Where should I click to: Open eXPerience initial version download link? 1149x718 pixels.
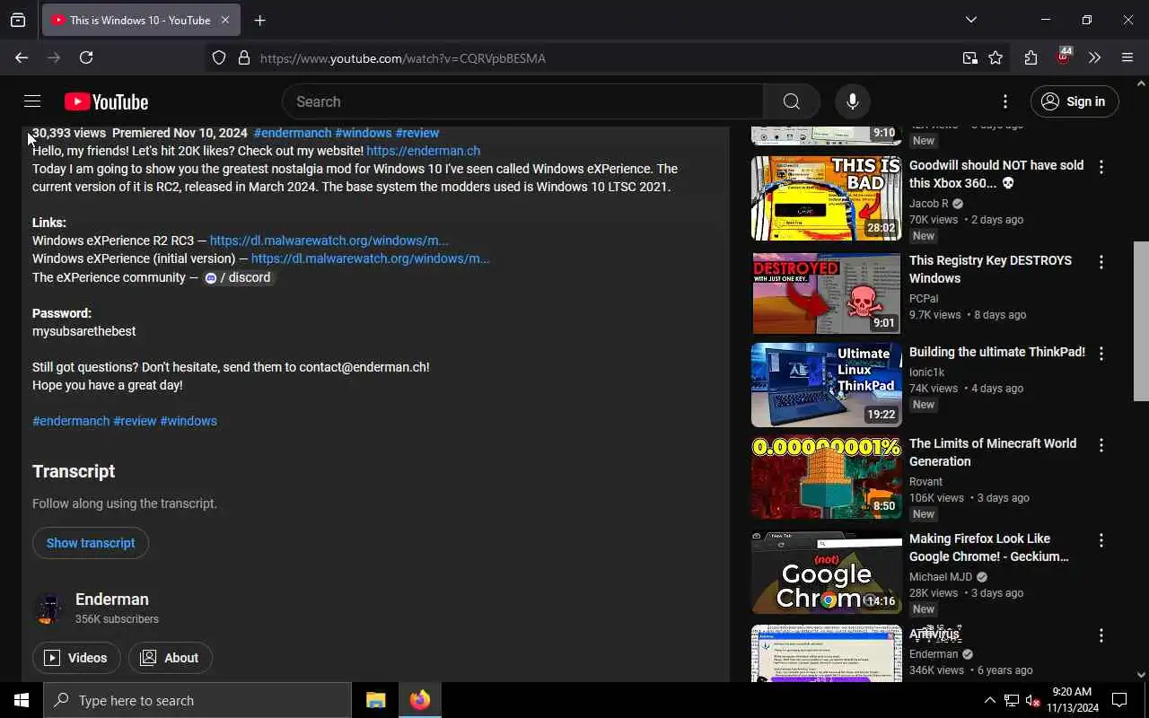(x=370, y=258)
